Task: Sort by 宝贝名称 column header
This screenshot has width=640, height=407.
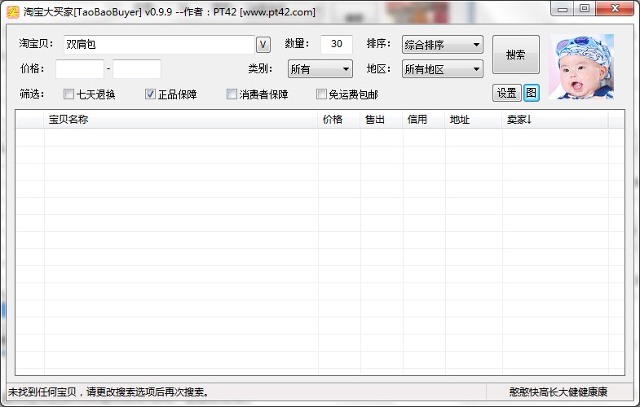Action: (181, 120)
